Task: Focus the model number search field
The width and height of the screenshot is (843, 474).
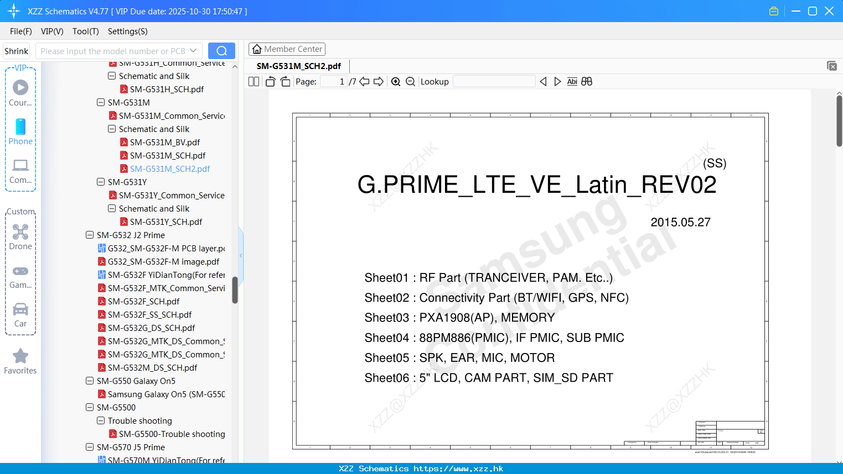Action: point(113,51)
